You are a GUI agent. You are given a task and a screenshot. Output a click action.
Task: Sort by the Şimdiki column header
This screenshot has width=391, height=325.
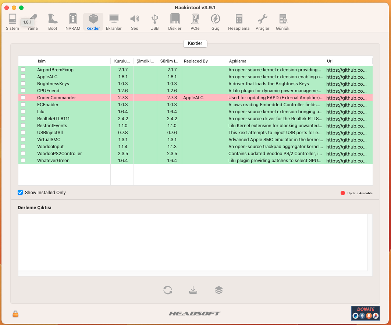coord(145,61)
